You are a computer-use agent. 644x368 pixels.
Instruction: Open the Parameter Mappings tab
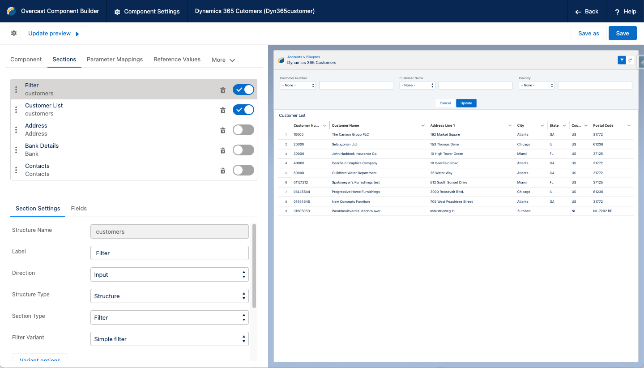pyautogui.click(x=115, y=59)
